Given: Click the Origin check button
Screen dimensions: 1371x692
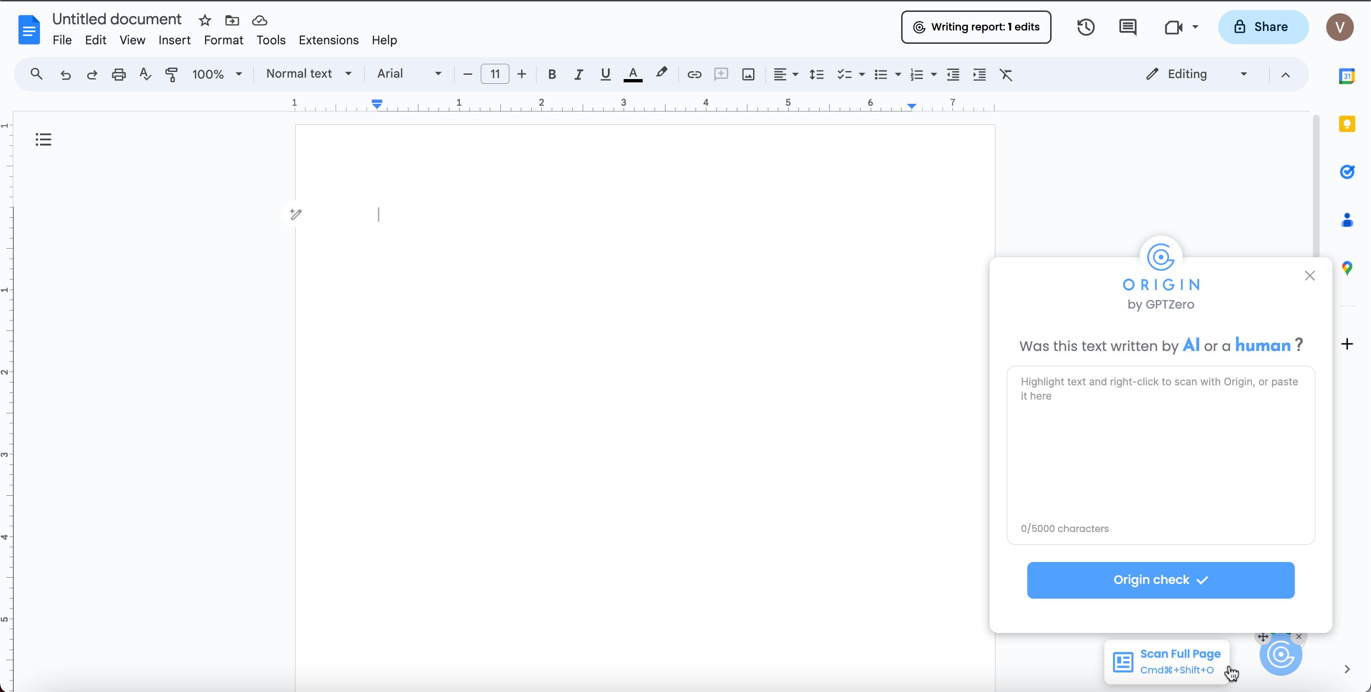Looking at the screenshot, I should point(1160,580).
